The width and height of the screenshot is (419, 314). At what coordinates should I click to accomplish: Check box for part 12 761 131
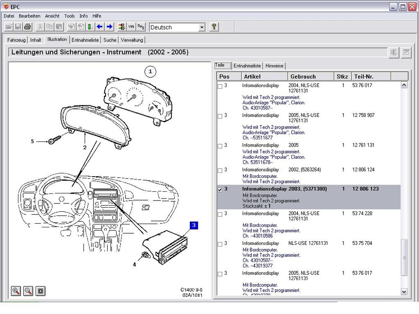click(x=220, y=146)
